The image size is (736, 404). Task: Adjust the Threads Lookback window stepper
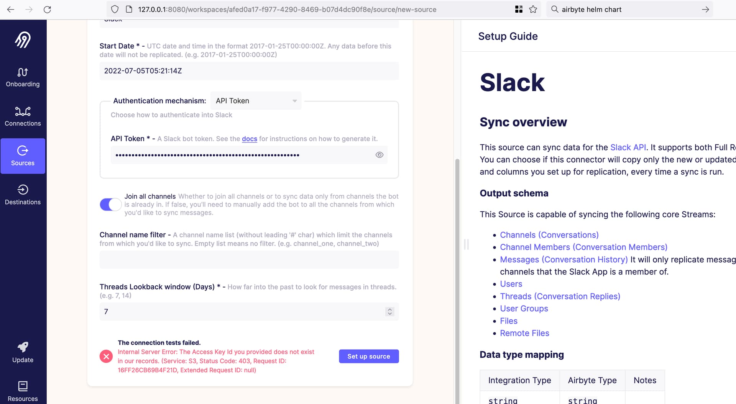tap(390, 311)
